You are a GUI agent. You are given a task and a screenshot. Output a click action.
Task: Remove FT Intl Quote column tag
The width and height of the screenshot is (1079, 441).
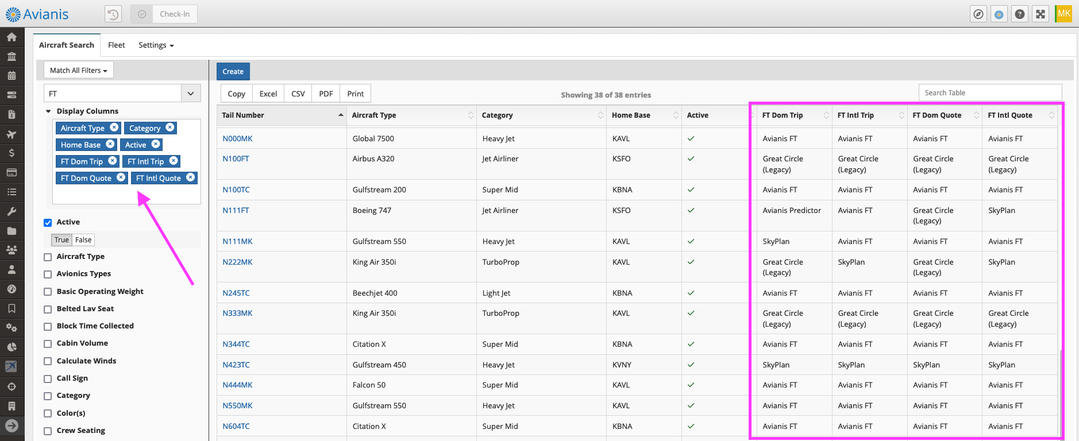pyautogui.click(x=191, y=177)
